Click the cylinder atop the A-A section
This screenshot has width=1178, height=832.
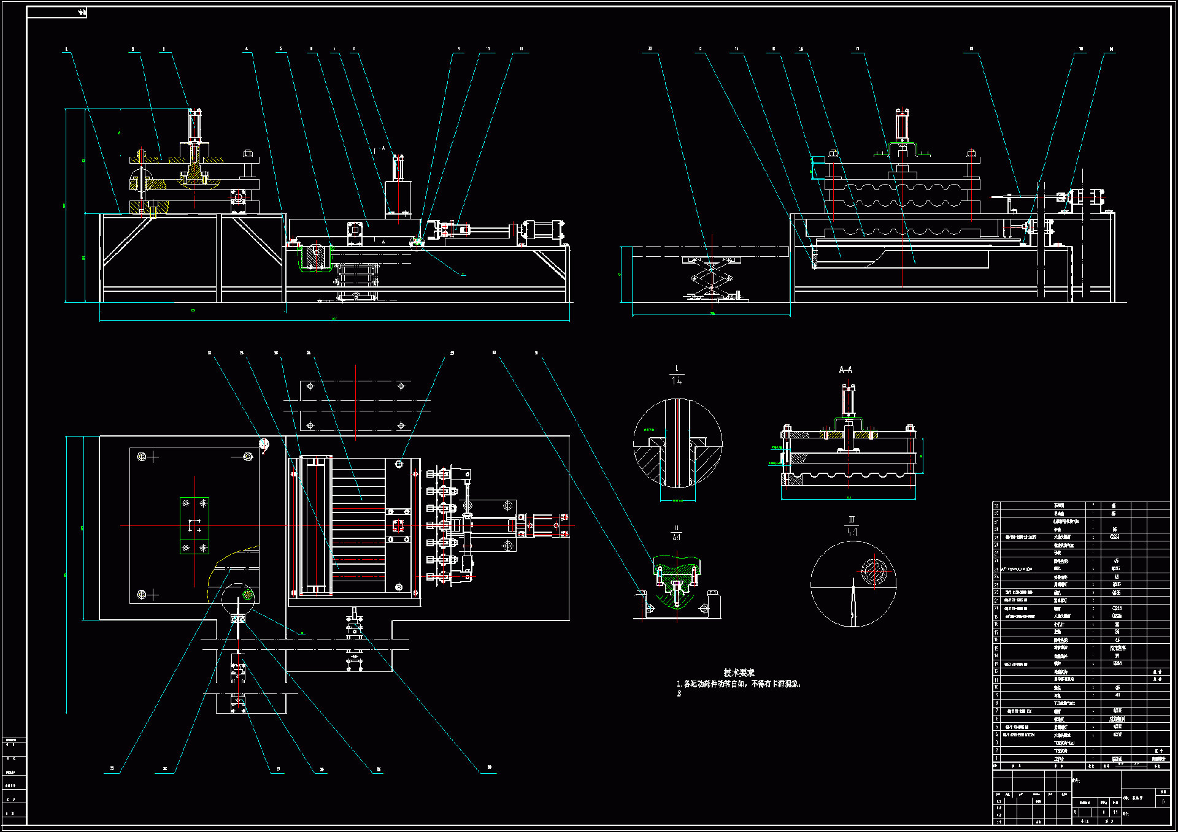pos(848,401)
